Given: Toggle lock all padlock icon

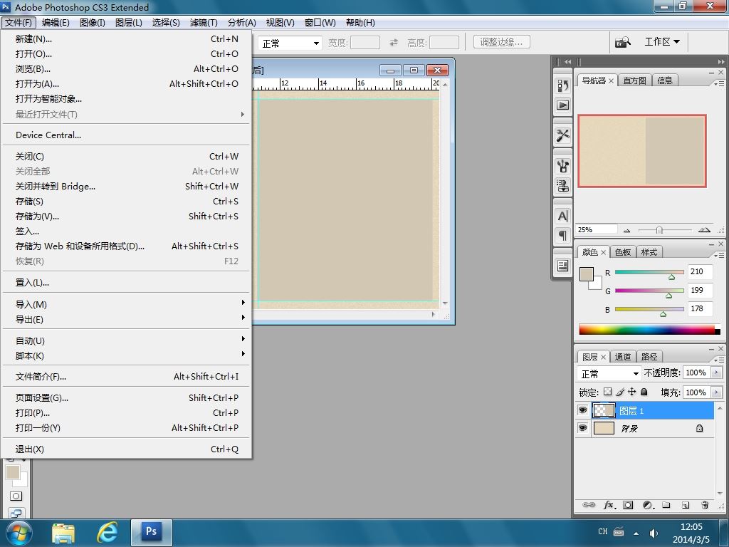Looking at the screenshot, I should coord(644,392).
